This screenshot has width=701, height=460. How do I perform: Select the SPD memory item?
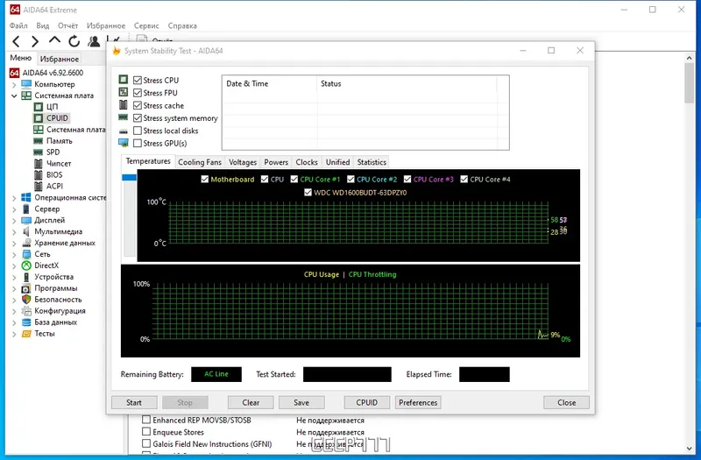coord(53,152)
